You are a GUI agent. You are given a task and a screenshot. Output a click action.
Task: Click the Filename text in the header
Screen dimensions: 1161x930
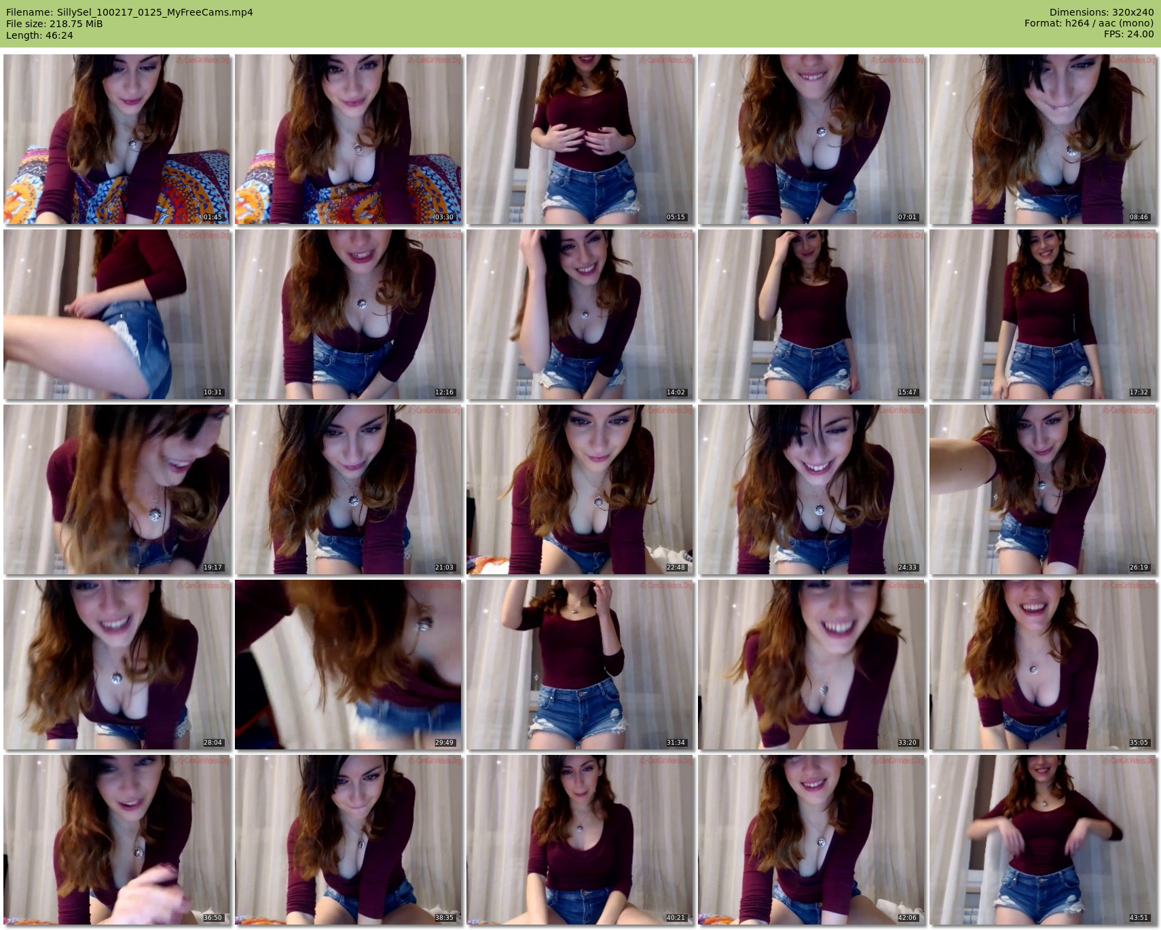pyautogui.click(x=129, y=12)
